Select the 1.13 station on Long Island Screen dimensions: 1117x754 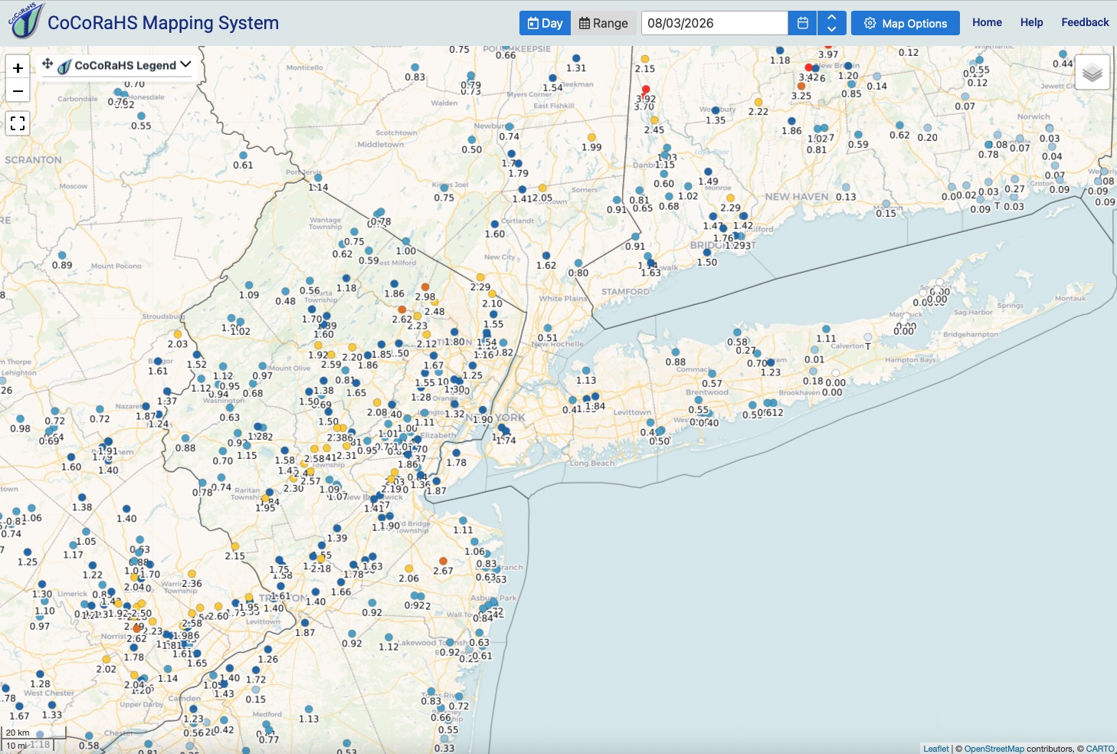tap(586, 371)
